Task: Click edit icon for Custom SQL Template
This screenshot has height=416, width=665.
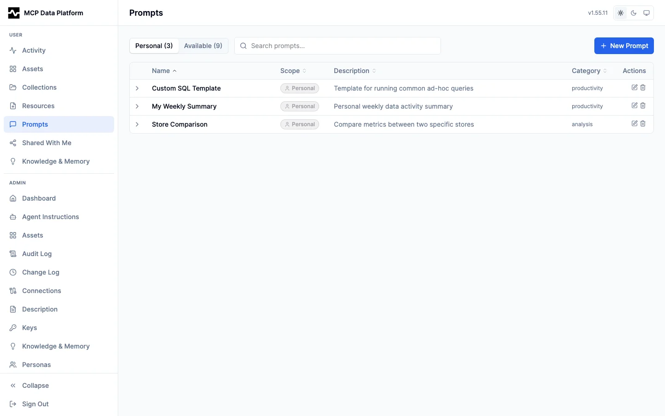Action: (x=635, y=87)
